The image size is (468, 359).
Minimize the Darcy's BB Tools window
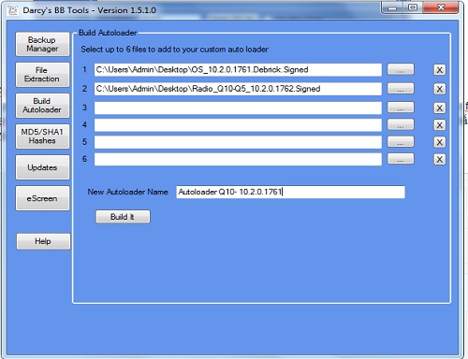point(392,7)
